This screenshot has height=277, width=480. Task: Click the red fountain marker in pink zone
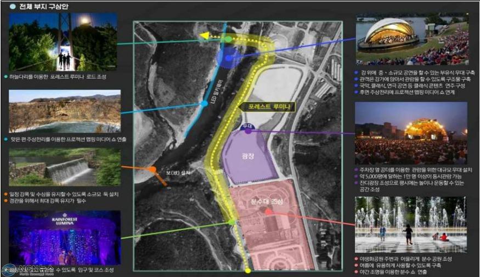268,212
